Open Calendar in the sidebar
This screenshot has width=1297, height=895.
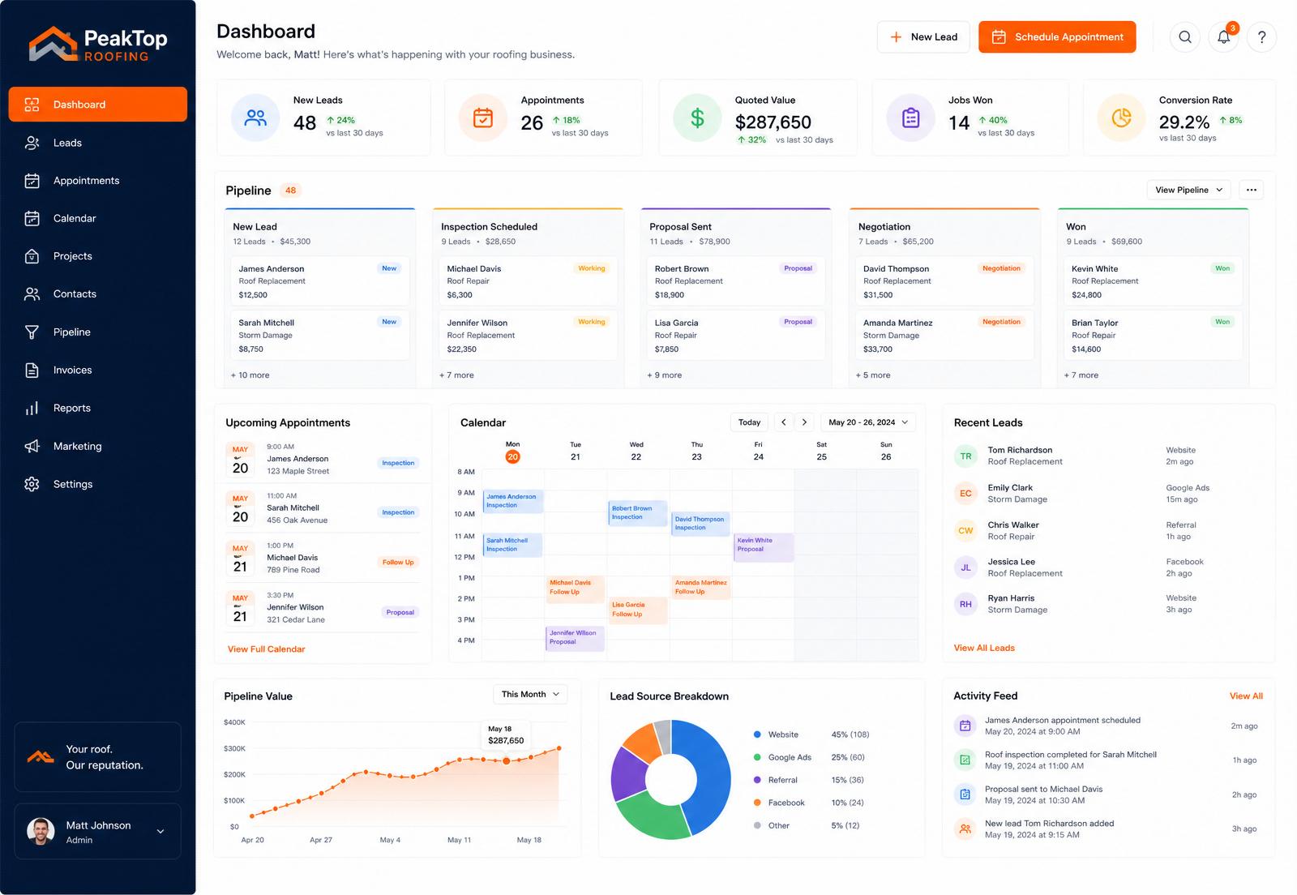tap(98, 218)
